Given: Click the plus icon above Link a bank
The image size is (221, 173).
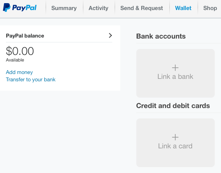Looking at the screenshot, I should (x=175, y=68).
